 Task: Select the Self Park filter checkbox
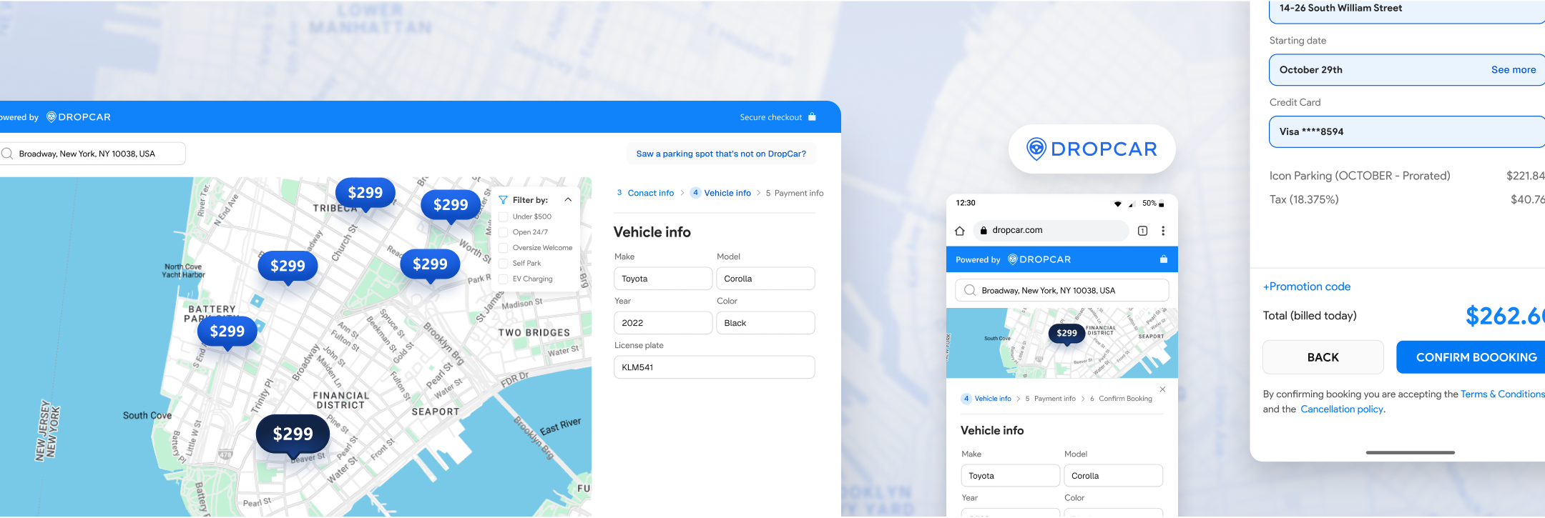[503, 264]
